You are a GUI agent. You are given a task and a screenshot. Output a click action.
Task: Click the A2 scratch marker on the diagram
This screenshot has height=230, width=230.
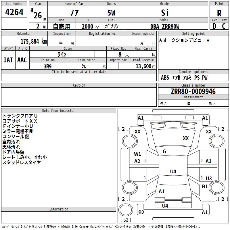point(137,161)
